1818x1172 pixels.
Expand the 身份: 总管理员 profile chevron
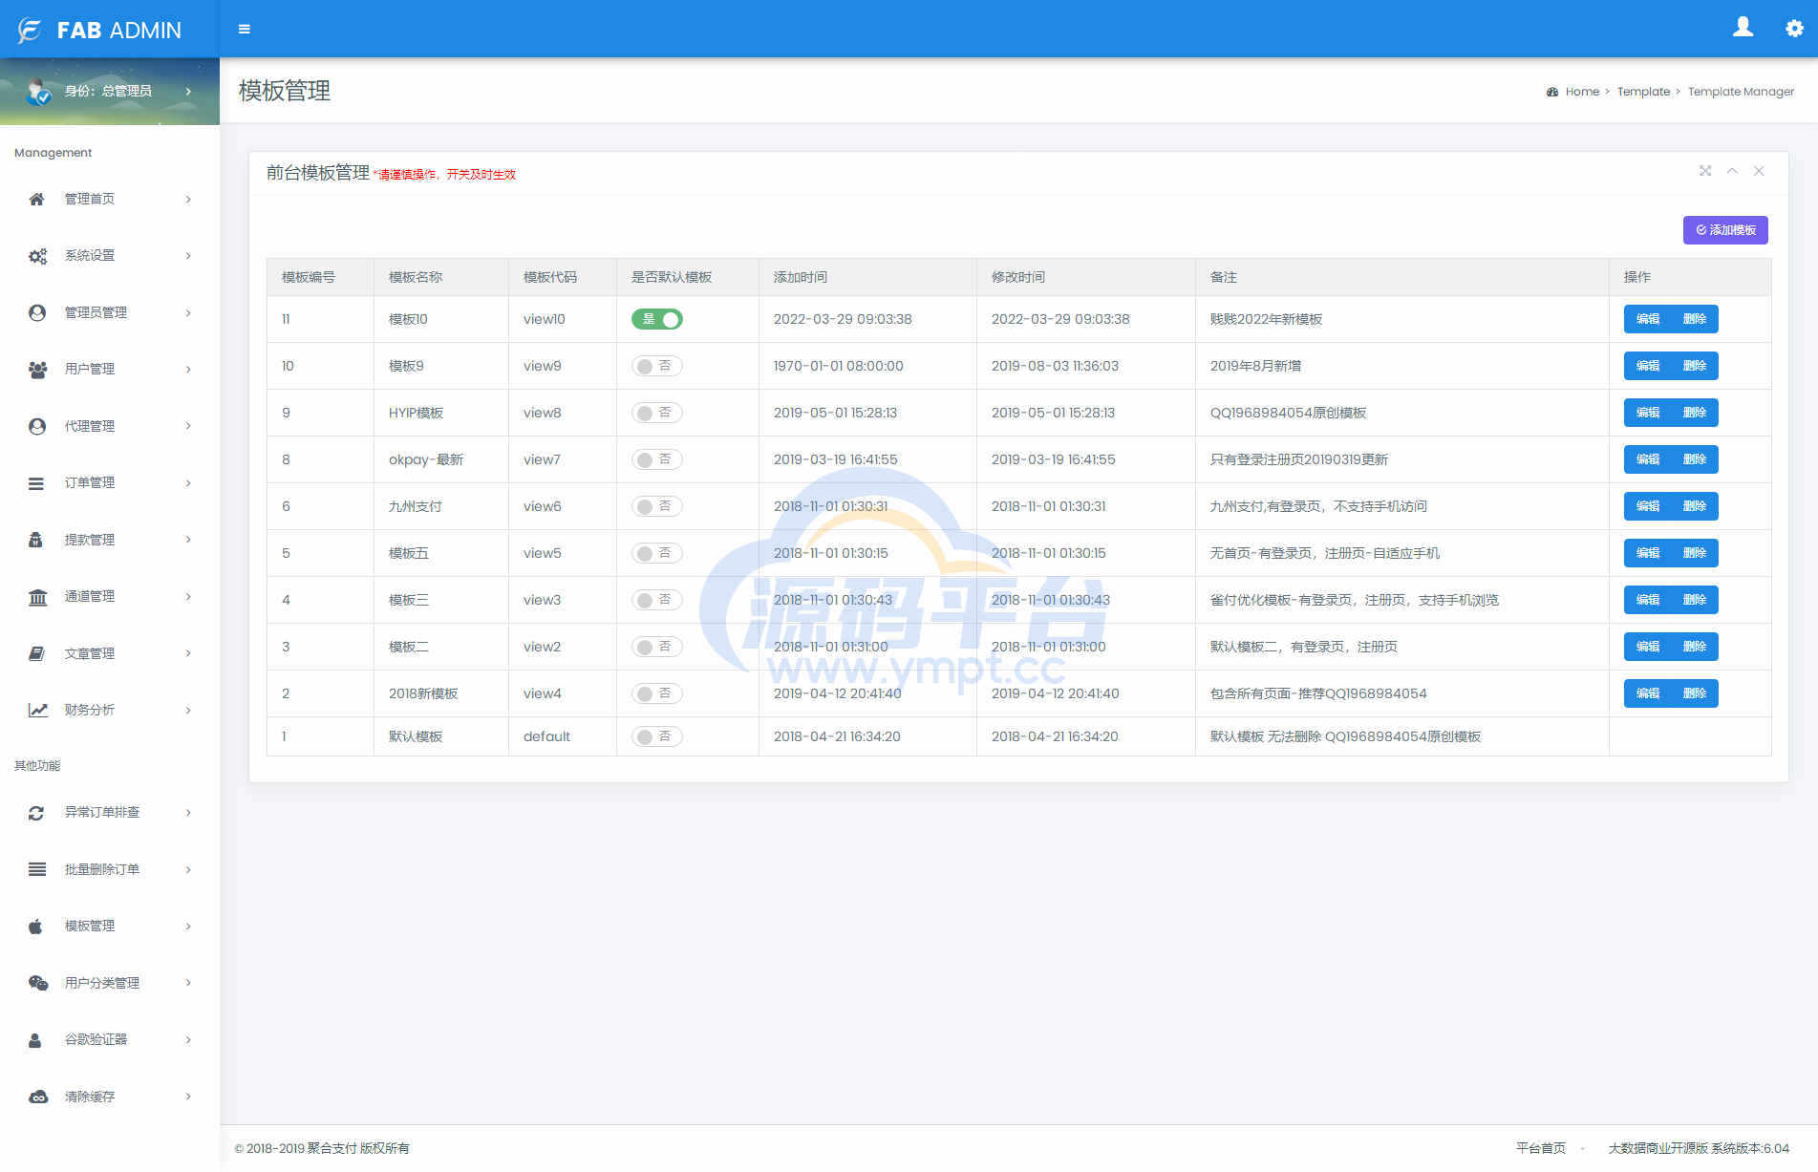coord(188,92)
